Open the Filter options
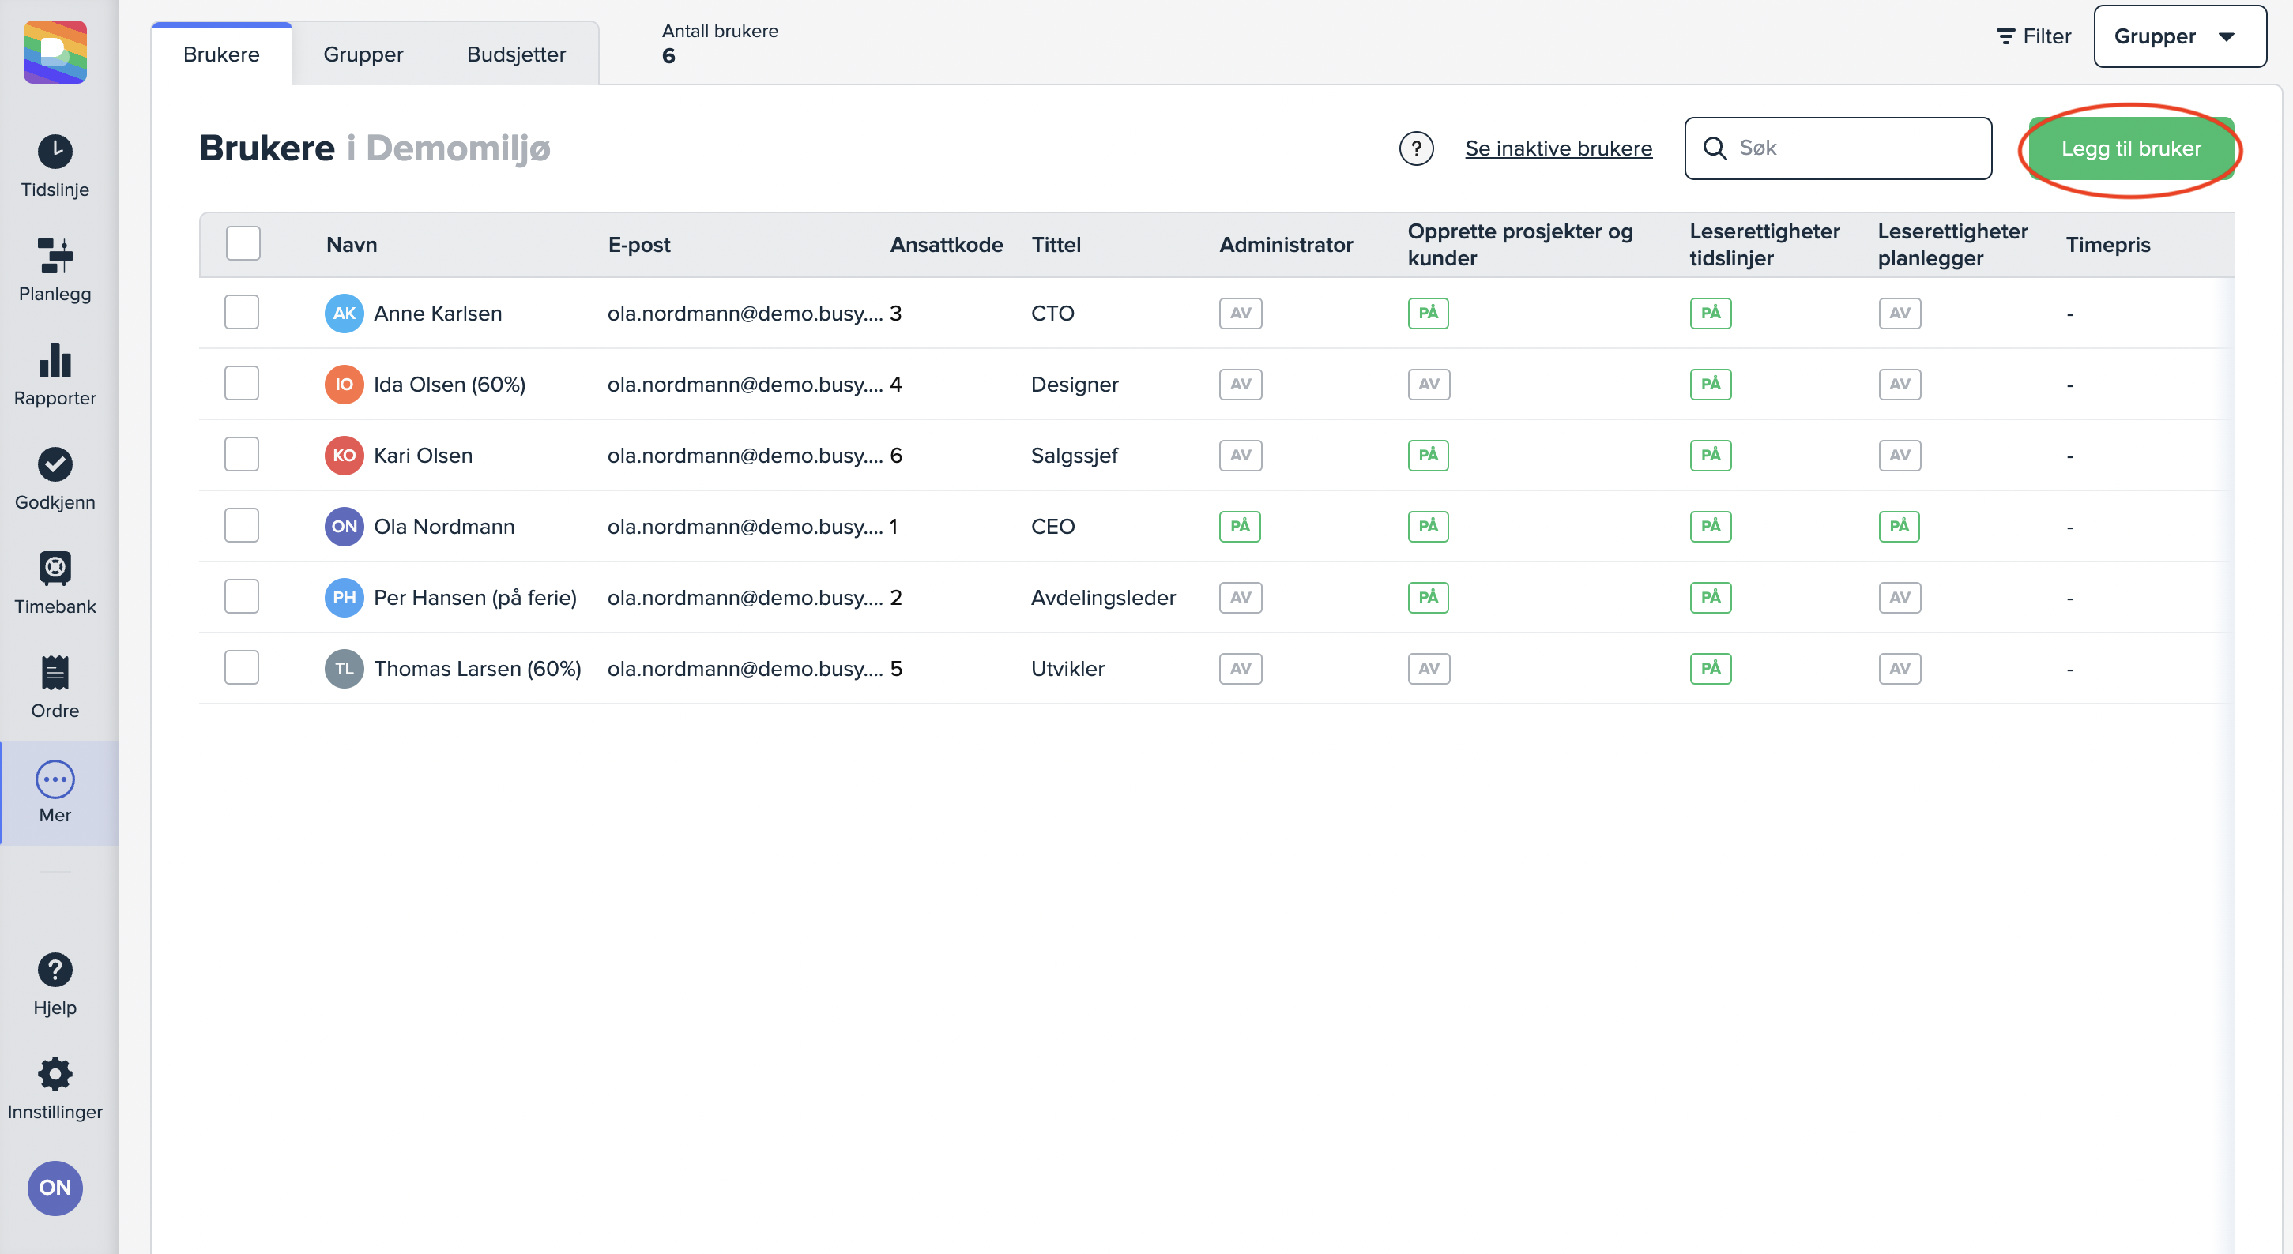The image size is (2293, 1254). [2033, 36]
